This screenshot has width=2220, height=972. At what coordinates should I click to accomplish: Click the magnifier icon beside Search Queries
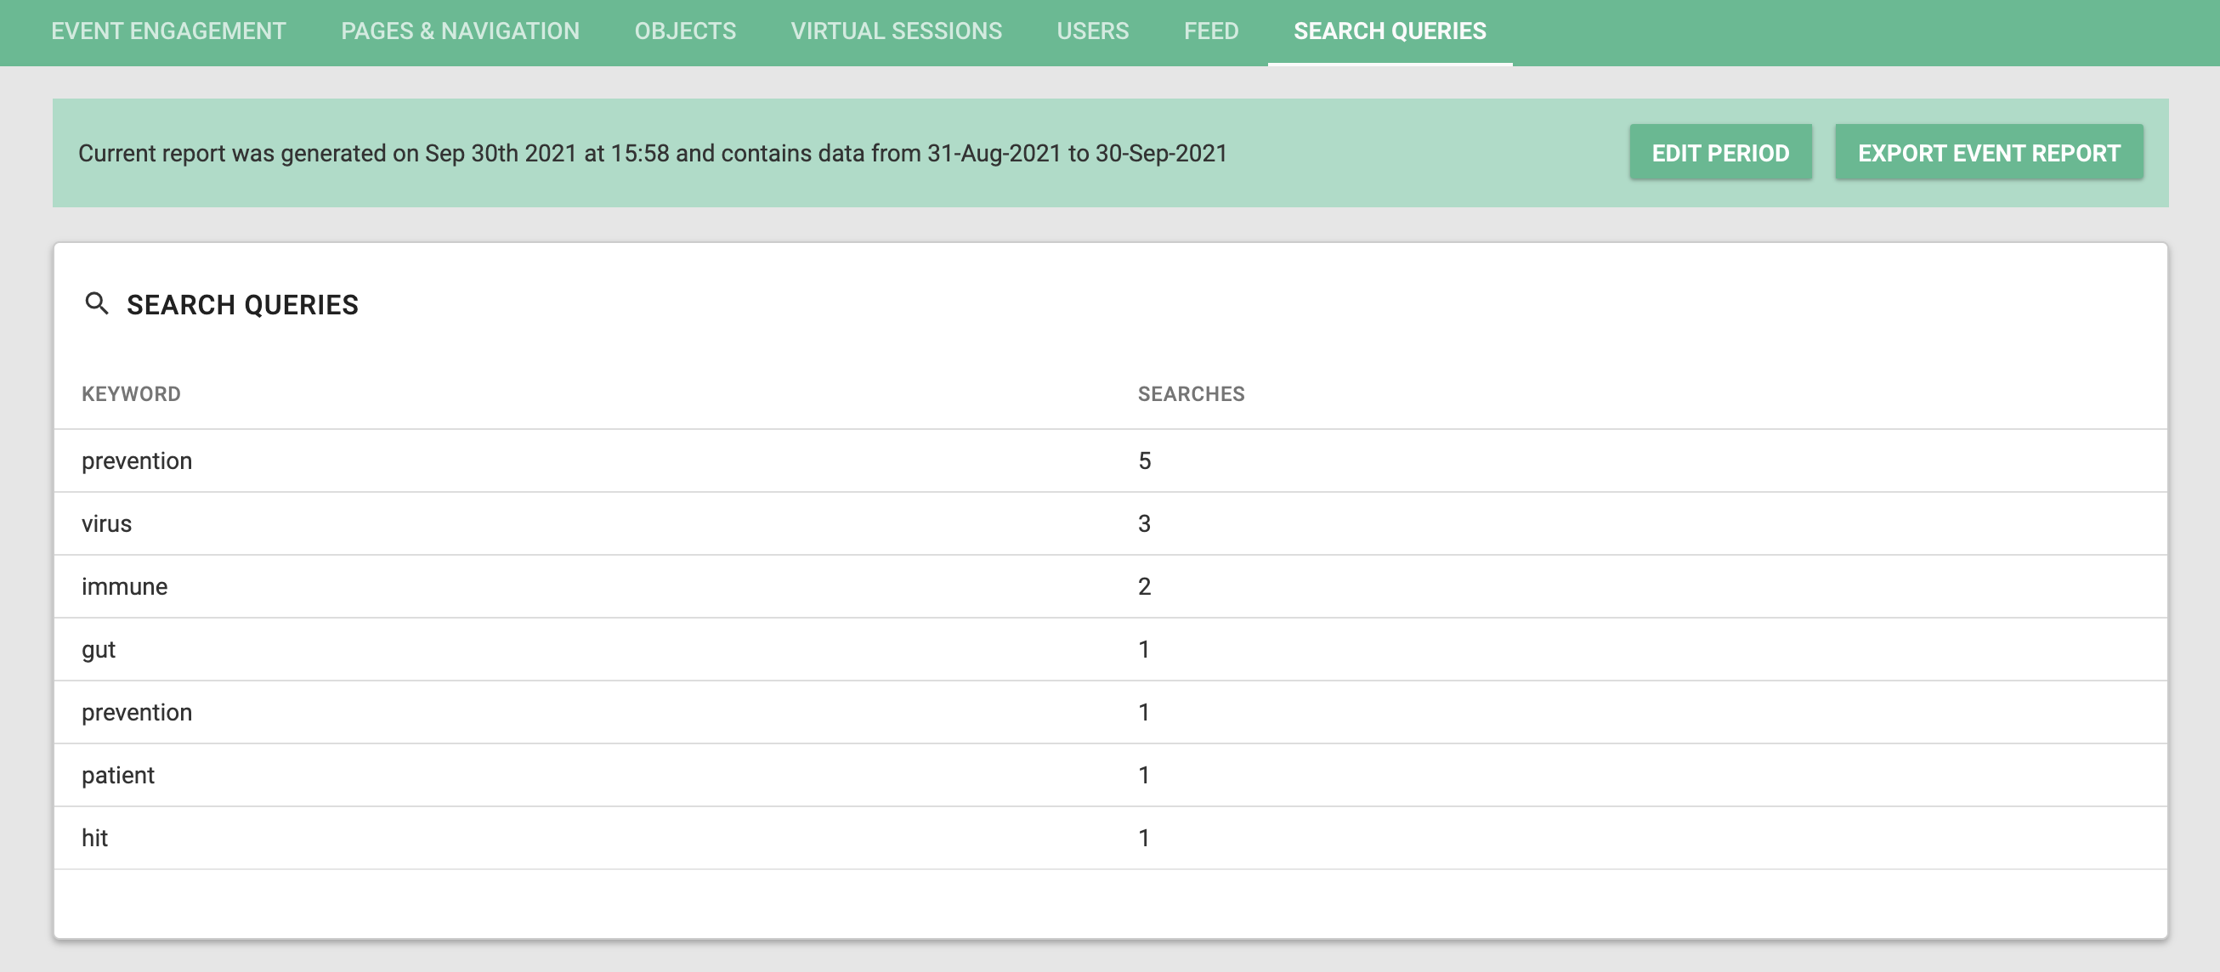[x=97, y=303]
